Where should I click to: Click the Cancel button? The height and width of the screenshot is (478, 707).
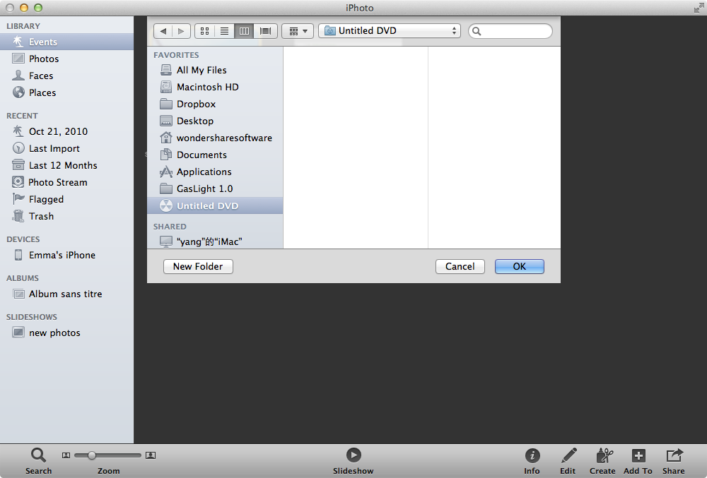pos(460,266)
